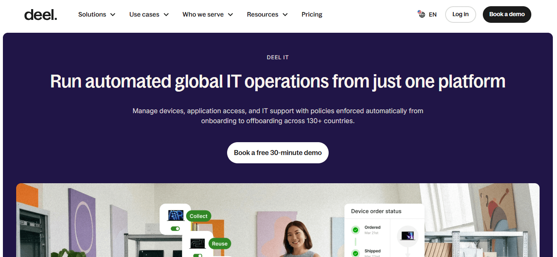Image resolution: width=557 pixels, height=257 pixels.
Task: Click the Device order status title
Action: click(x=376, y=211)
